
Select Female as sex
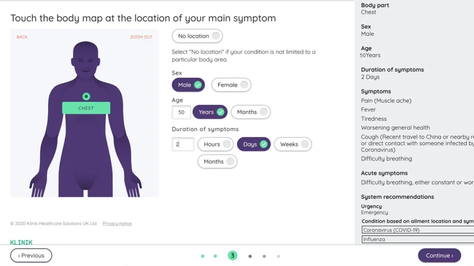tap(231, 85)
